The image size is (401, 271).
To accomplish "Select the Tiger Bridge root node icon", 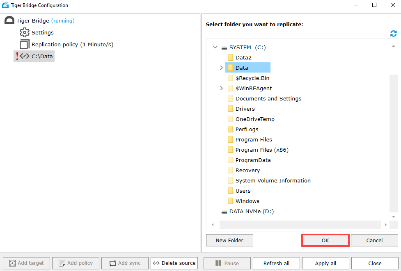I will pos(9,20).
